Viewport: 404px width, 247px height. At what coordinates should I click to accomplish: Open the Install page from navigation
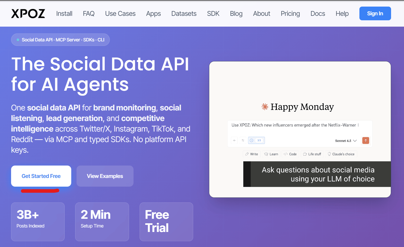point(64,13)
